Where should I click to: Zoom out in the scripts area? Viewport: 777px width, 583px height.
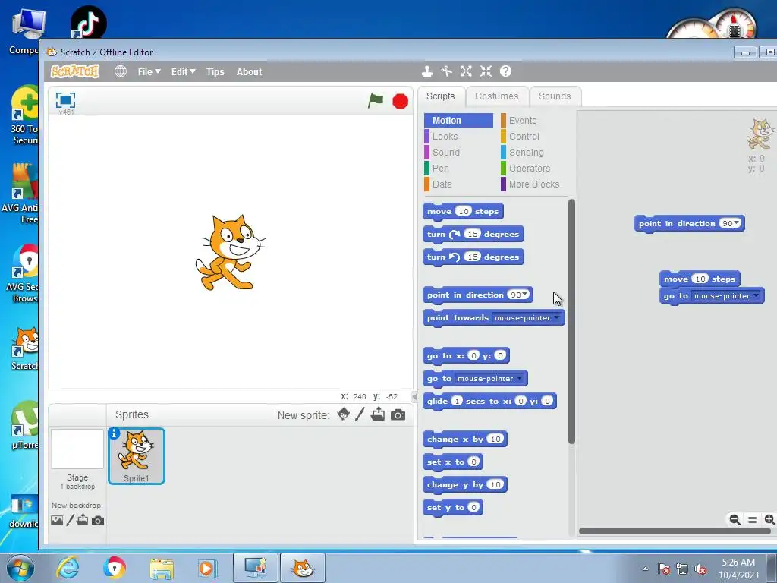[x=735, y=519]
